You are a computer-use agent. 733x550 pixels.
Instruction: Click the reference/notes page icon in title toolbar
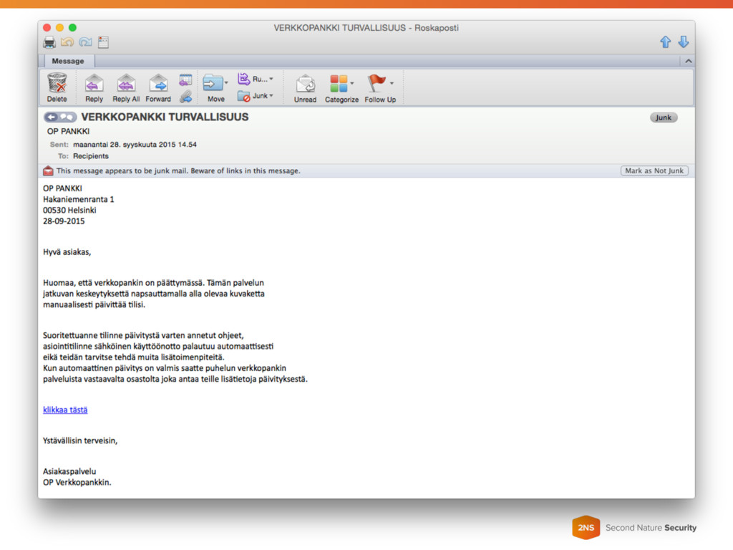click(103, 42)
